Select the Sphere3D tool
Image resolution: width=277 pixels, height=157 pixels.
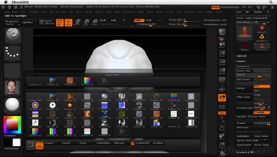coord(262,29)
